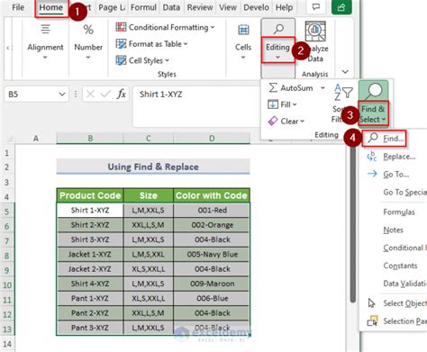Open the Format as Table dropdown
This screenshot has width=427, height=352.
(x=151, y=44)
